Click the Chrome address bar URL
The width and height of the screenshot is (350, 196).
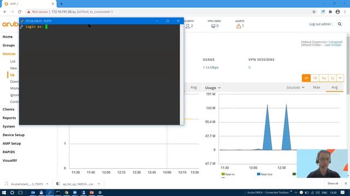tap(83, 12)
